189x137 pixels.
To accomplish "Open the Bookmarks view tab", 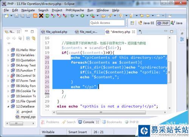I will tap(112, 122).
